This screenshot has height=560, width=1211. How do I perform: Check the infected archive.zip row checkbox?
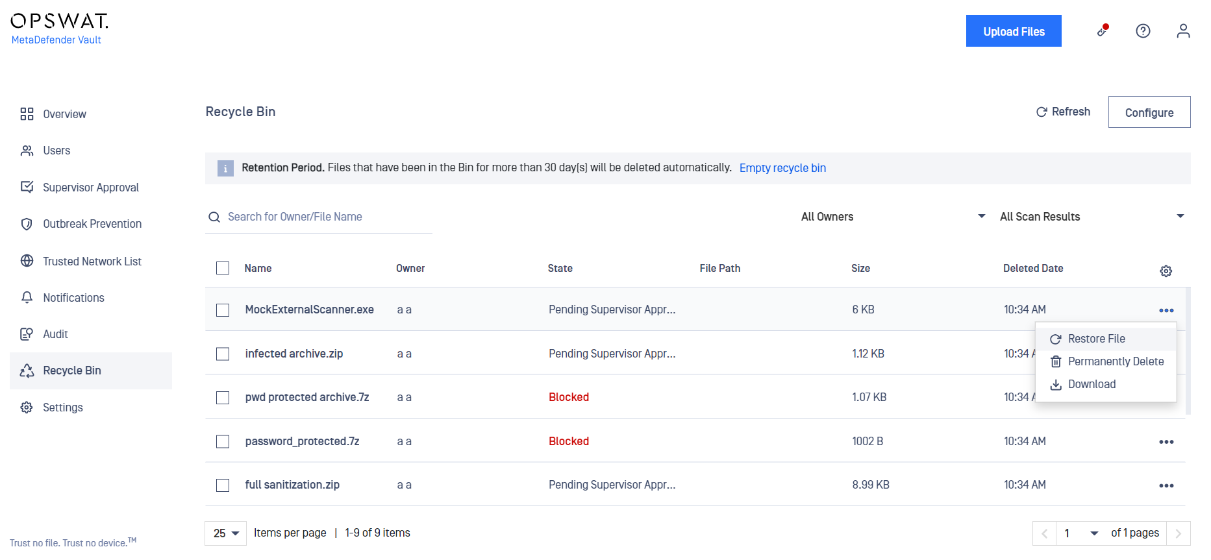(223, 354)
